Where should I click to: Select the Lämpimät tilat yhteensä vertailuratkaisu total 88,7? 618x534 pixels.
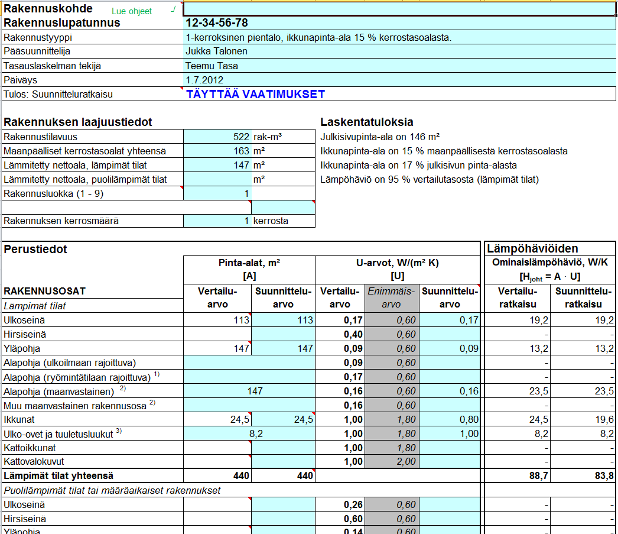click(x=518, y=475)
